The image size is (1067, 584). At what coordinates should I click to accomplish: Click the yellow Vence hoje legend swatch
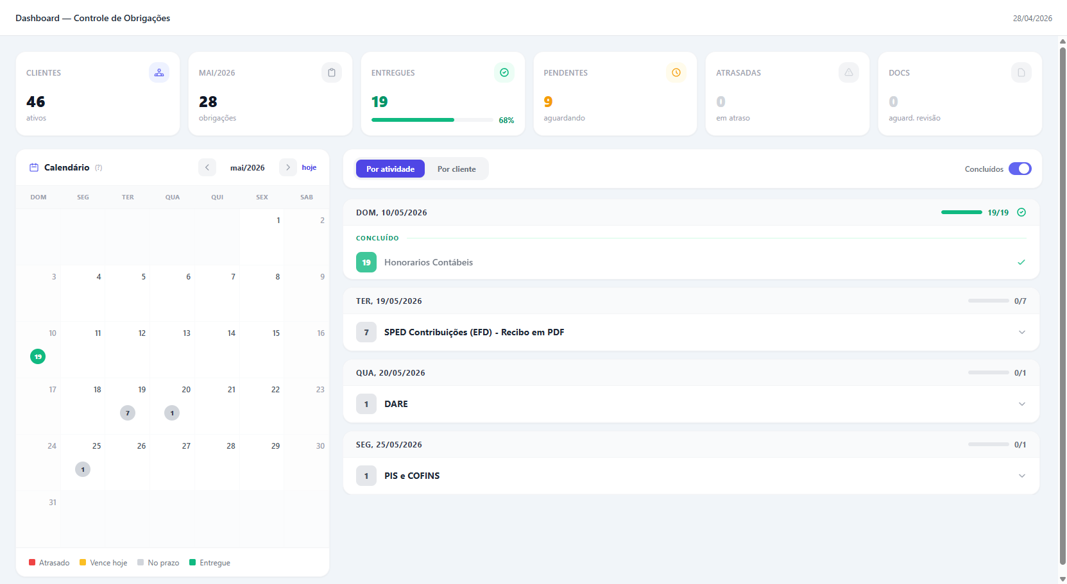pyautogui.click(x=83, y=562)
